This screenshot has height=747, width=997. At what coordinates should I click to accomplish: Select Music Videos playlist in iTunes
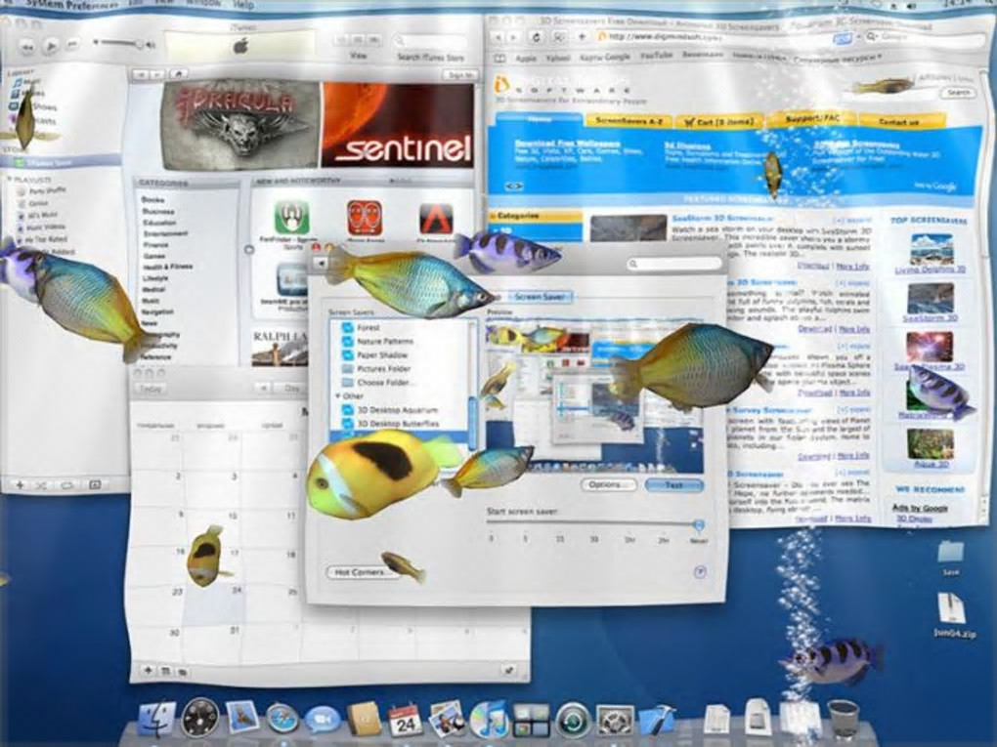[x=41, y=227]
